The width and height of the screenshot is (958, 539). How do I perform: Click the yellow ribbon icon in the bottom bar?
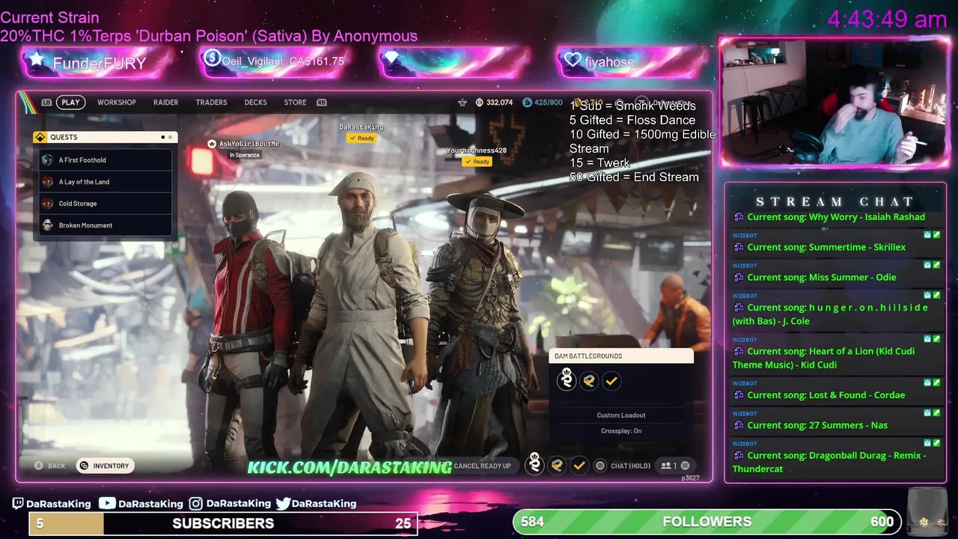point(557,466)
